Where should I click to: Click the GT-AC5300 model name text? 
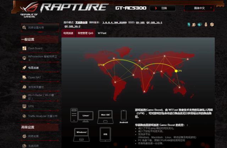131,8
